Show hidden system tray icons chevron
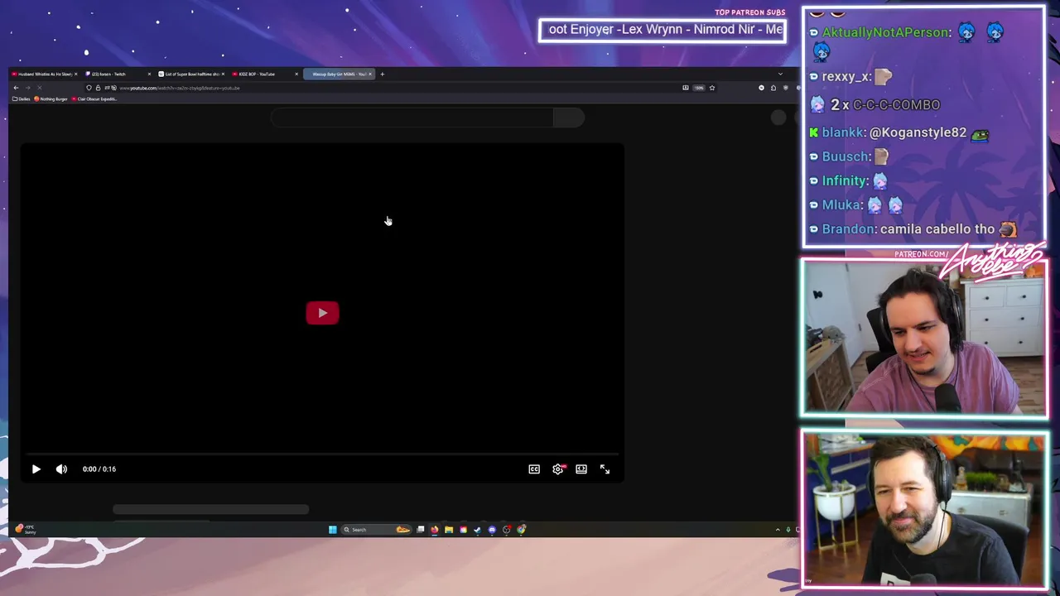 778,530
